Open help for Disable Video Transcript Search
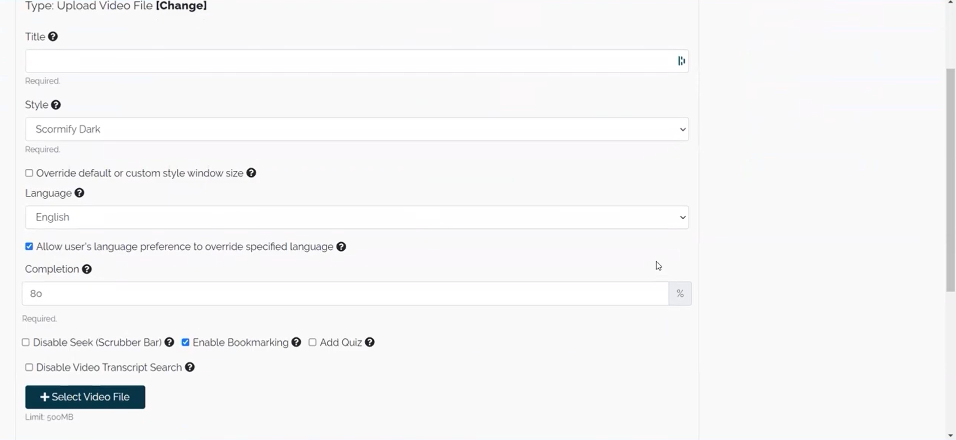The image size is (956, 440). pyautogui.click(x=189, y=367)
